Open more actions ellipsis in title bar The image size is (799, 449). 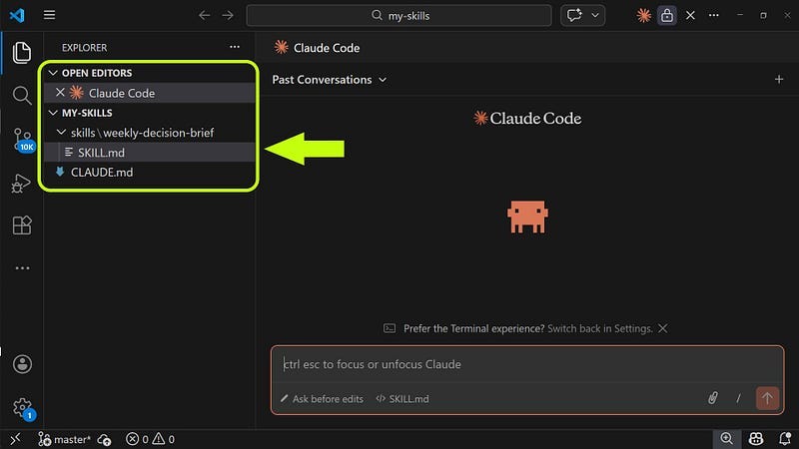tap(714, 15)
